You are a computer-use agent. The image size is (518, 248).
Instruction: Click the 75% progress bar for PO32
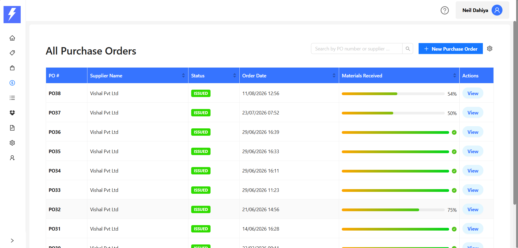tap(393, 210)
